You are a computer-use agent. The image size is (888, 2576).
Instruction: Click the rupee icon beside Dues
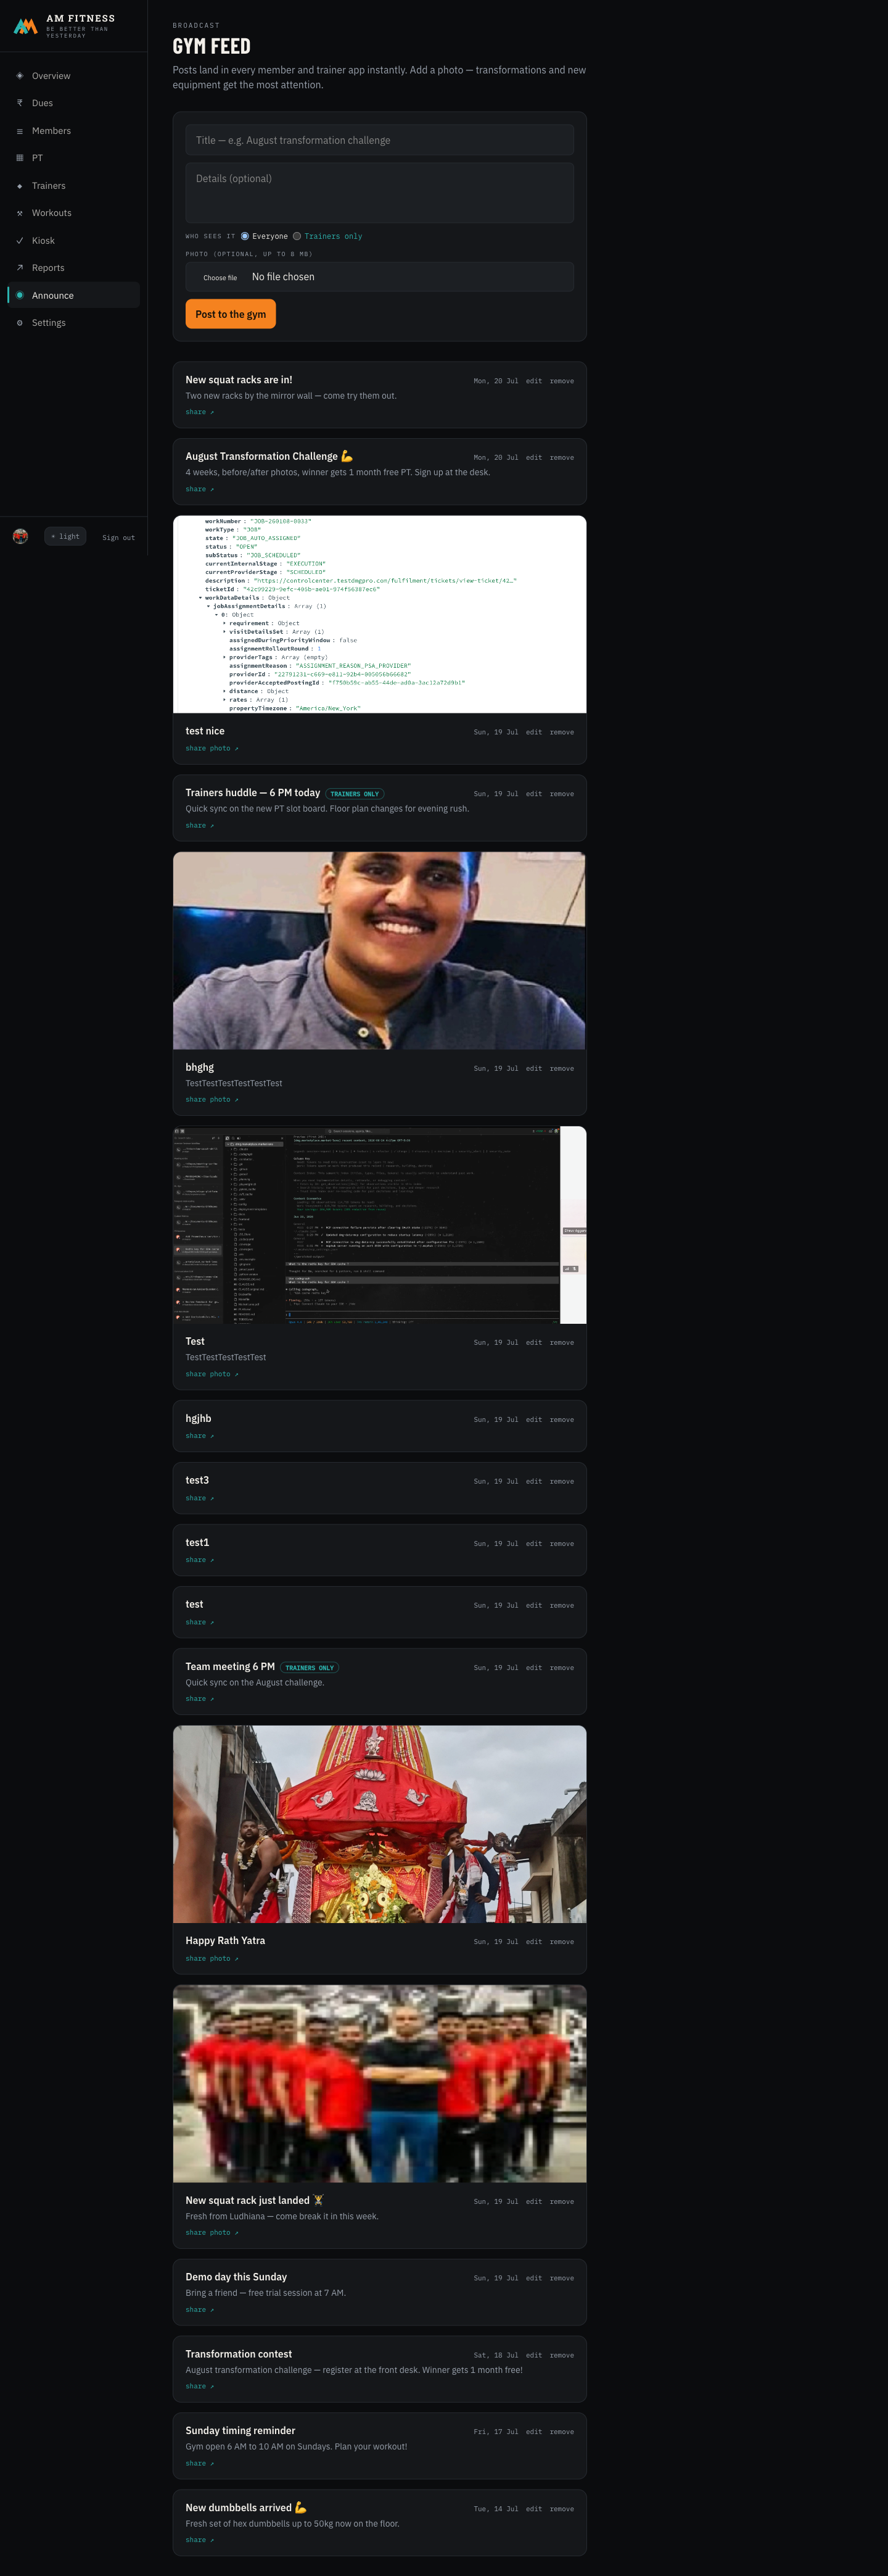pyautogui.click(x=20, y=103)
